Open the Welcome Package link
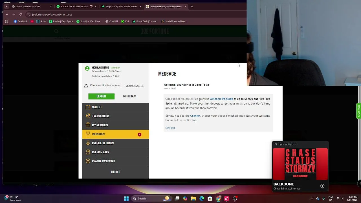The width and height of the screenshot is (361, 203). point(221,99)
